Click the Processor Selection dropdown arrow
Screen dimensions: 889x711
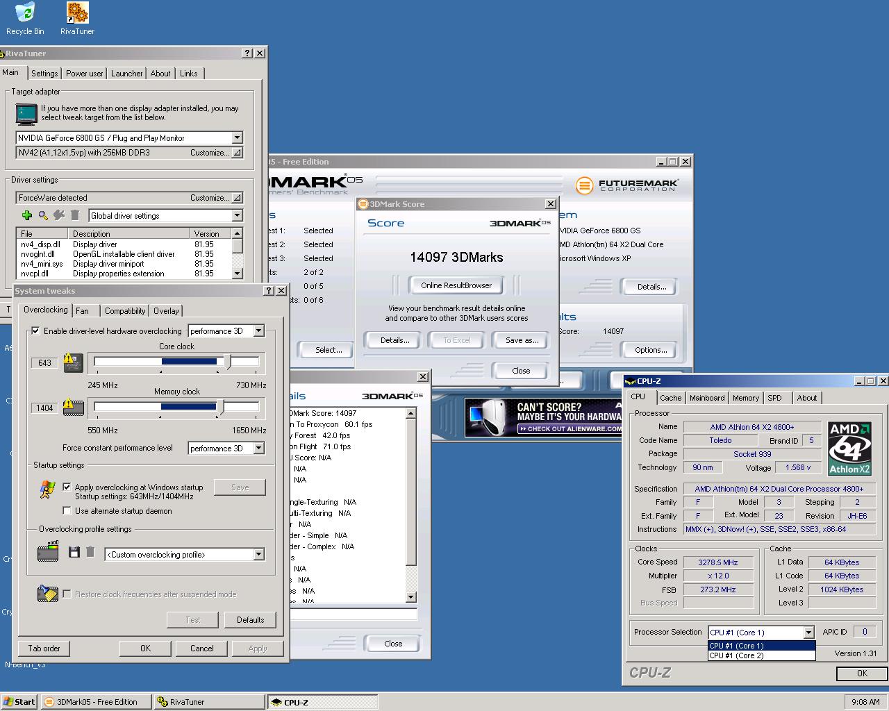click(808, 633)
